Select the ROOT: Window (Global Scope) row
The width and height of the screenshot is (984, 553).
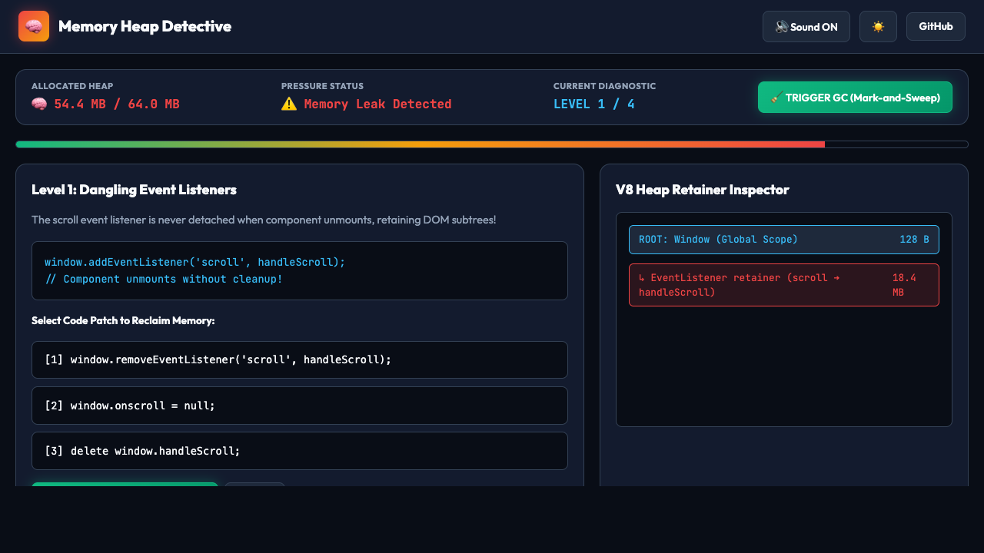pyautogui.click(x=784, y=240)
